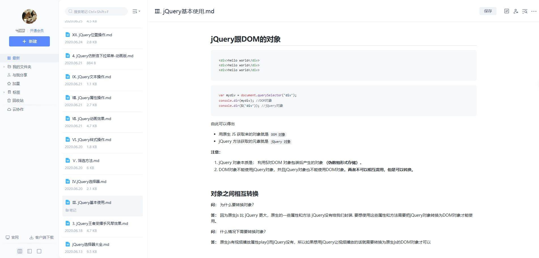539x258 pixels.
Task: Click the share note icon with person arrow
Action: tap(516, 11)
